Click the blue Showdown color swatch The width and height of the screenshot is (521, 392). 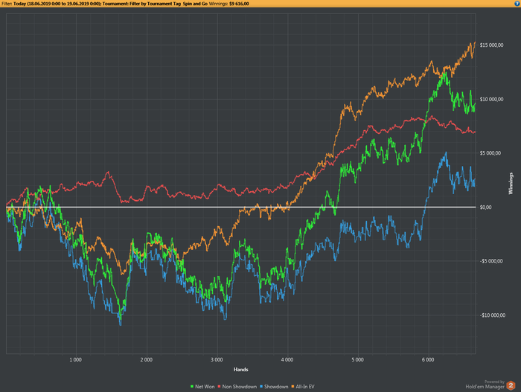(261, 386)
